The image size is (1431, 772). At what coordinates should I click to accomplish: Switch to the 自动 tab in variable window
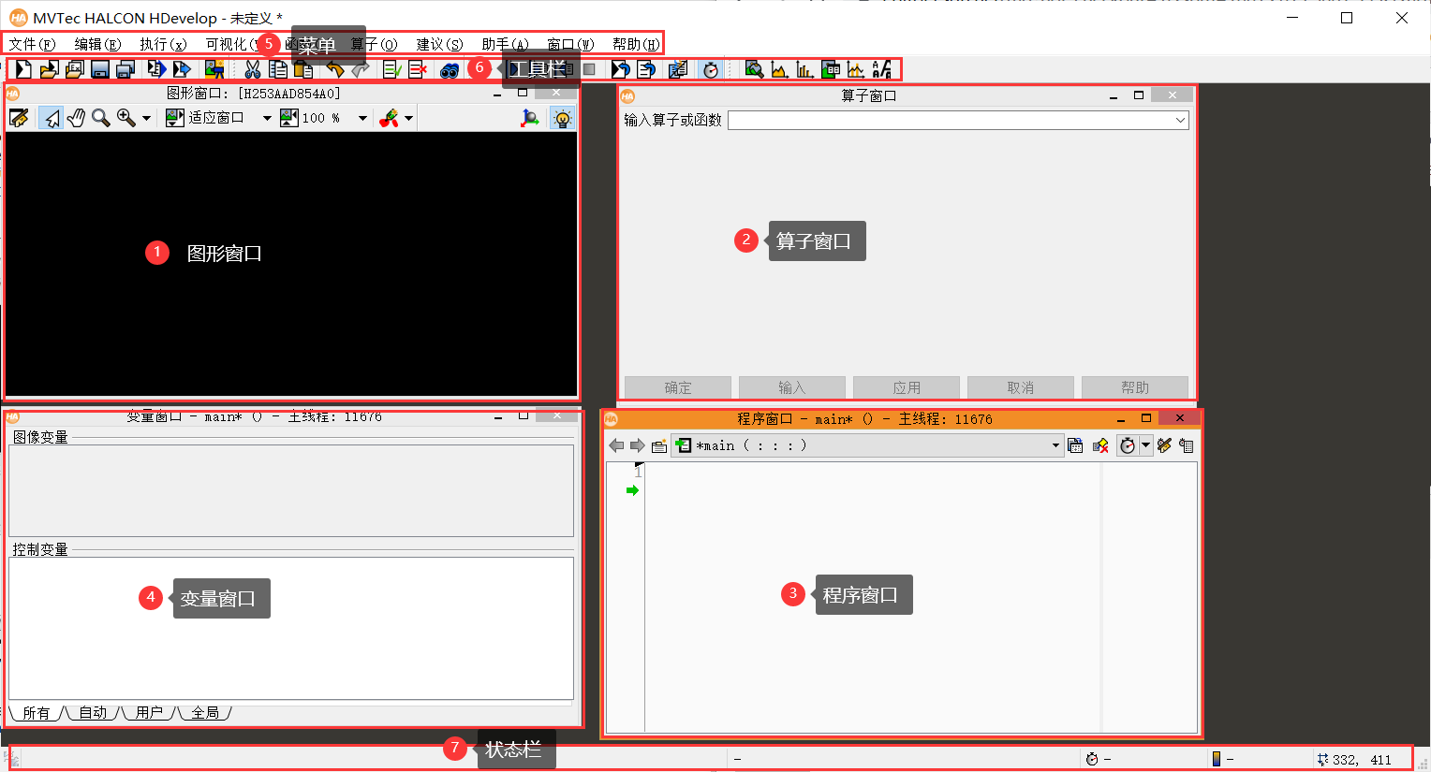[93, 713]
